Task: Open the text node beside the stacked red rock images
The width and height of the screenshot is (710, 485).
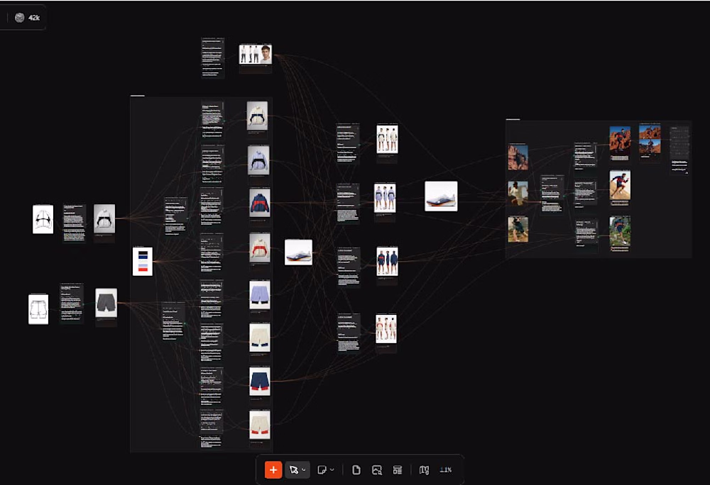Action: pyautogui.click(x=679, y=149)
